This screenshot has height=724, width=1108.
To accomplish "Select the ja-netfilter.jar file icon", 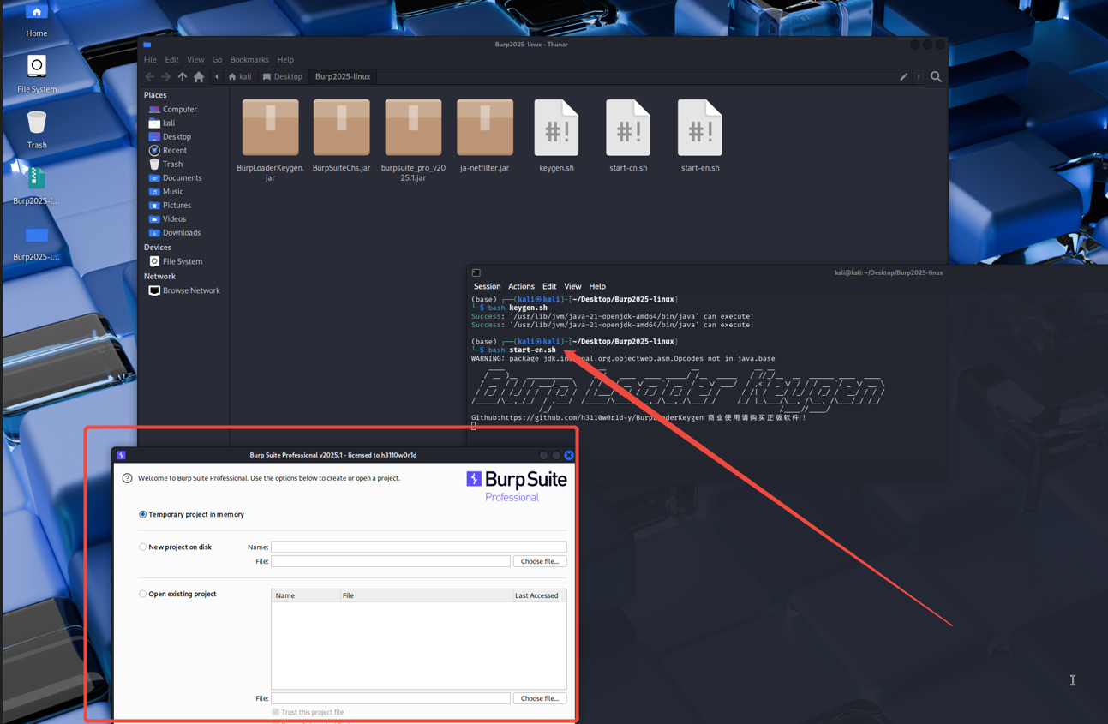I will [x=484, y=129].
